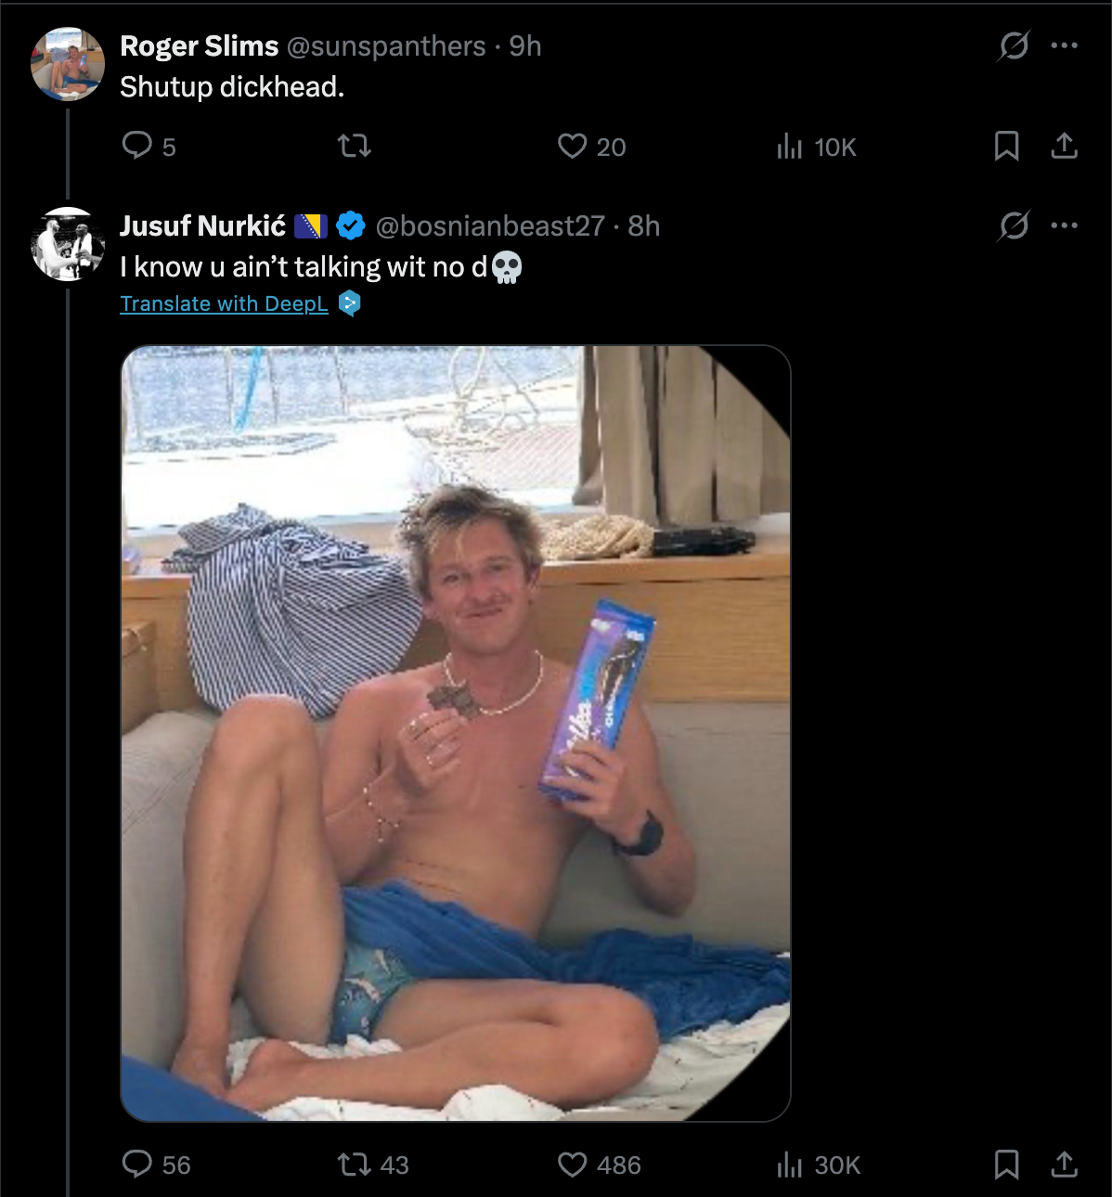Reply to Roger Slims' tweet
The width and height of the screenshot is (1112, 1197).
[x=137, y=146]
